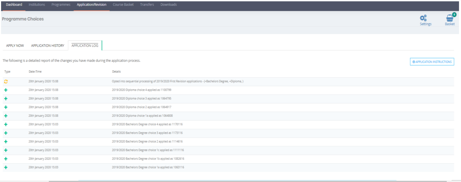Viewport: 461px width, 182px height.
Task: Click plus icon for Bachelors Degree choice 1c
Action: (x=6, y=150)
